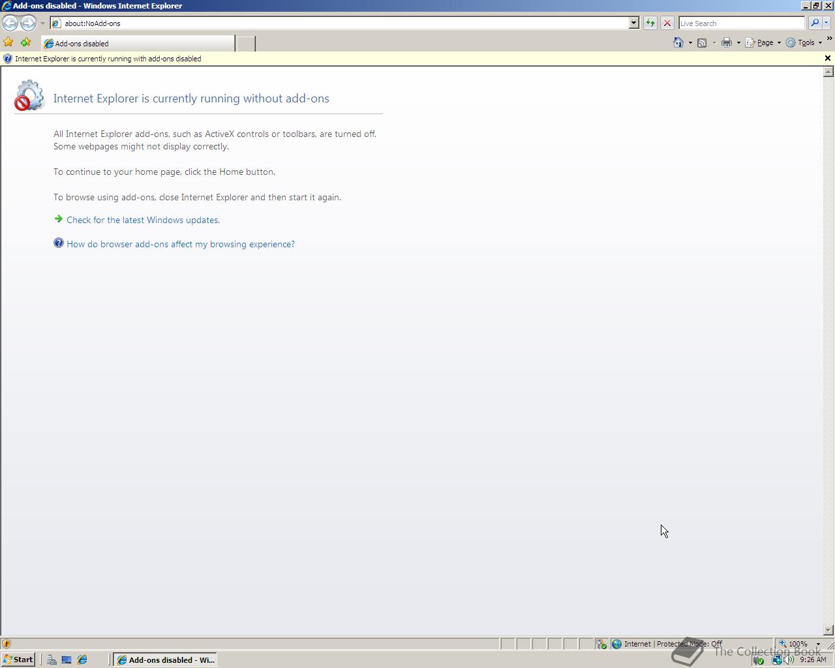
Task: Click the Show Desktop Quick Launch icon
Action: 67,660
